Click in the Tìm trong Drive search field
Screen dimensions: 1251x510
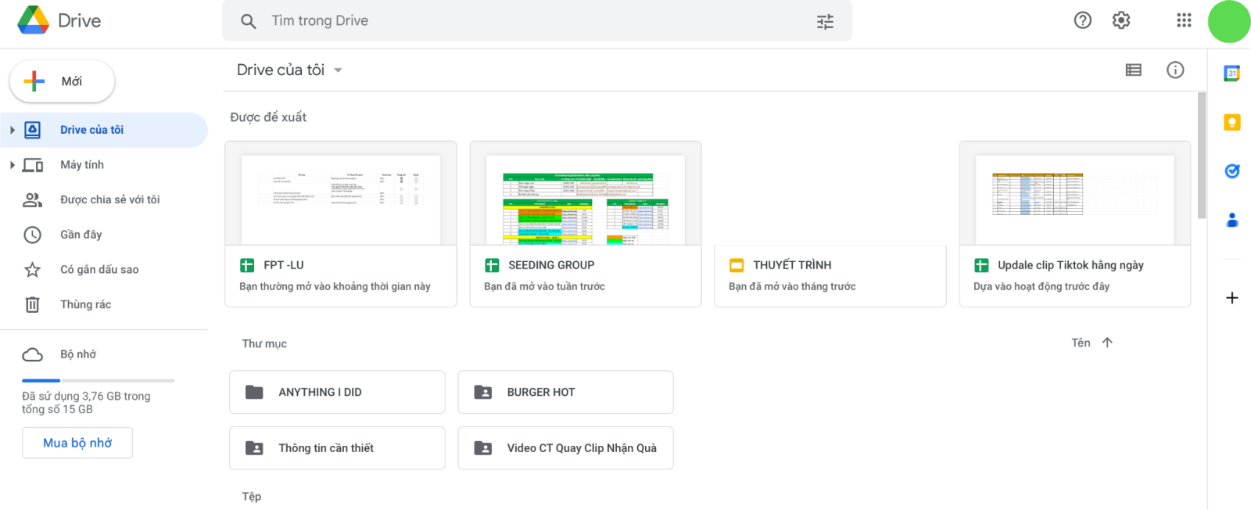[537, 21]
